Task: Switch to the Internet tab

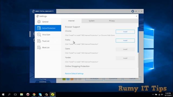Action: (x=71, y=21)
